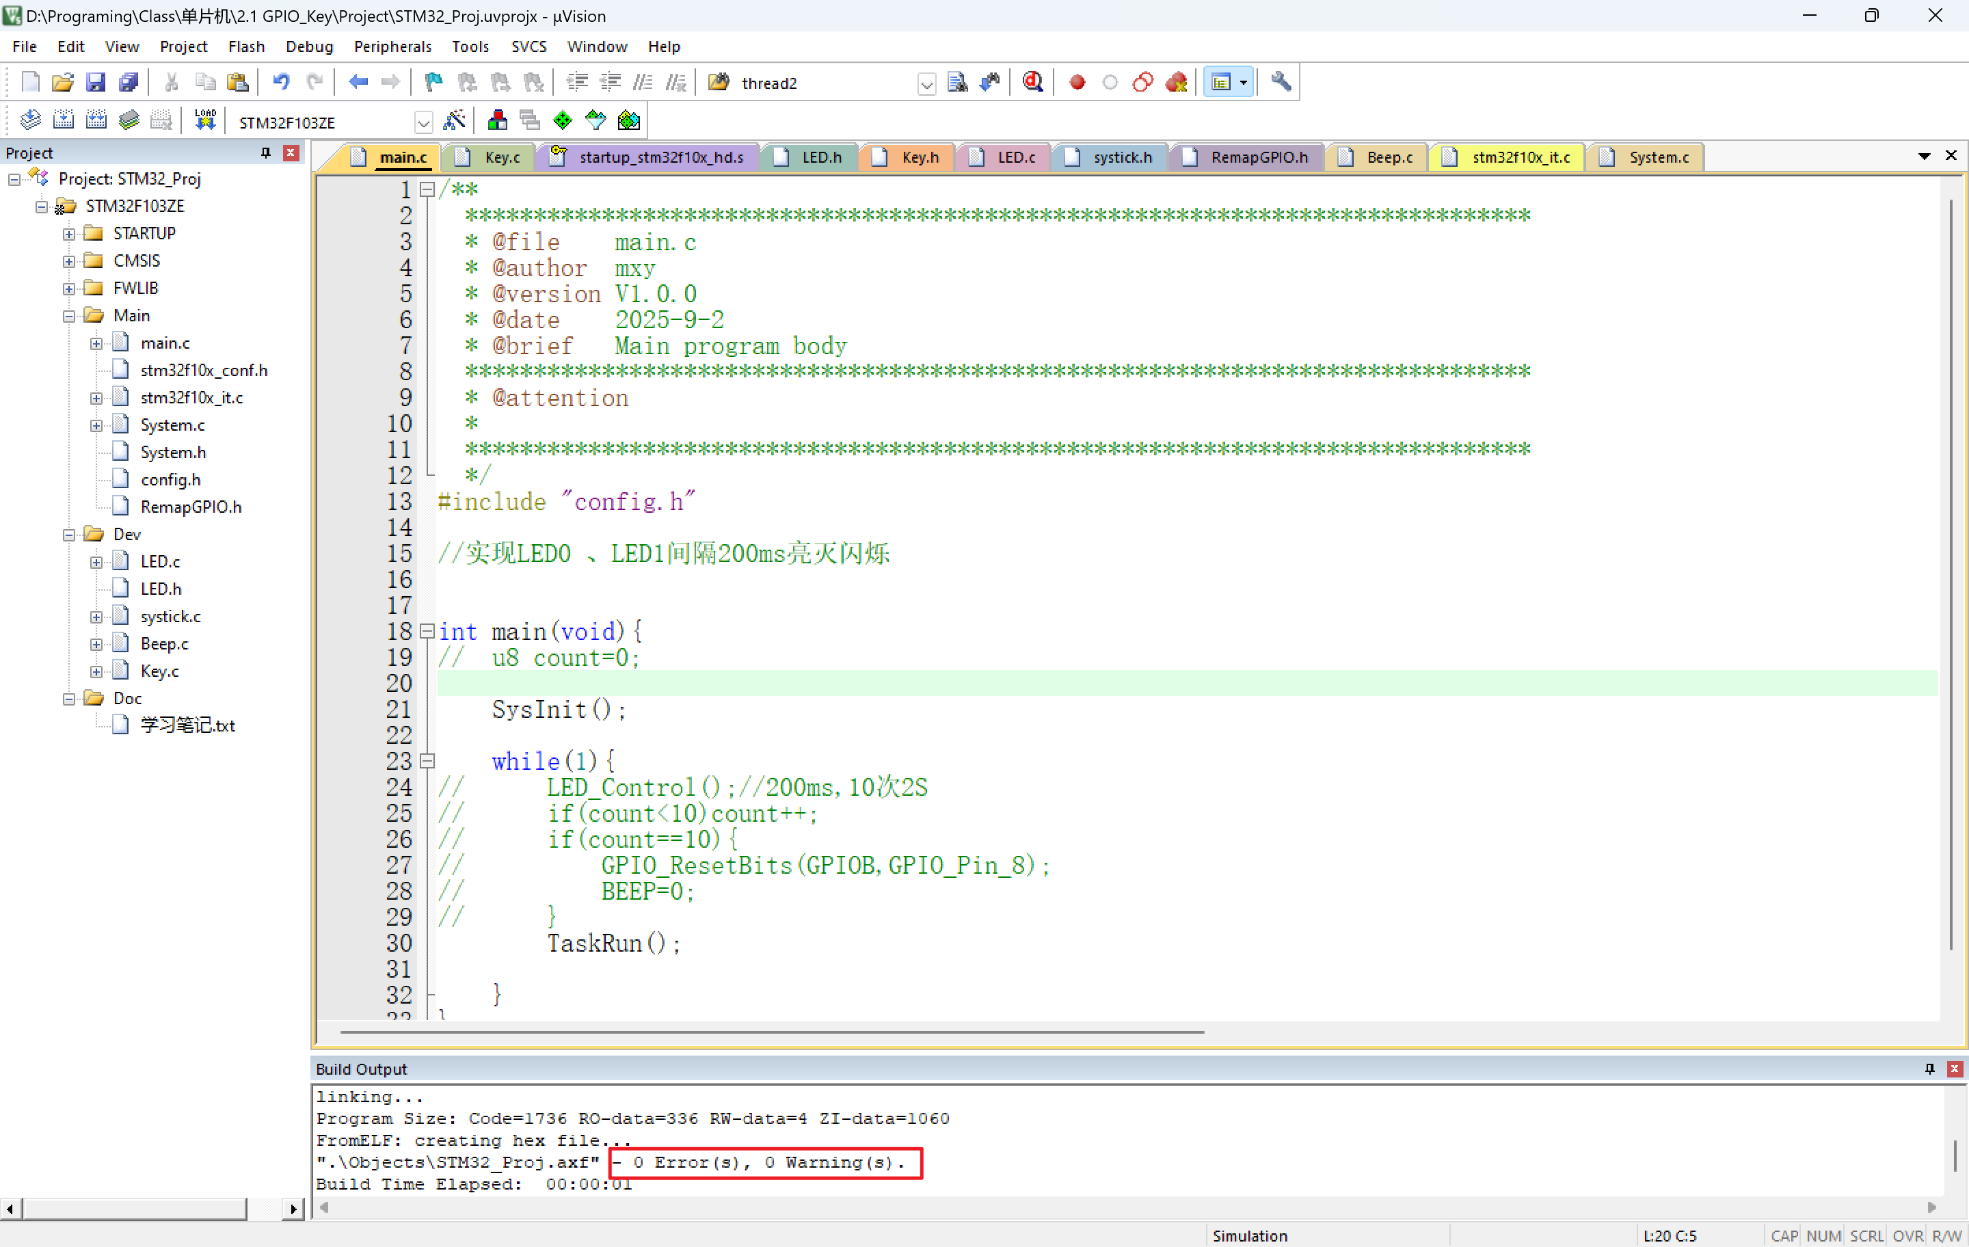Comment the selection using the toolbar icon
Image resolution: width=1969 pixels, height=1247 pixels.
tap(643, 82)
